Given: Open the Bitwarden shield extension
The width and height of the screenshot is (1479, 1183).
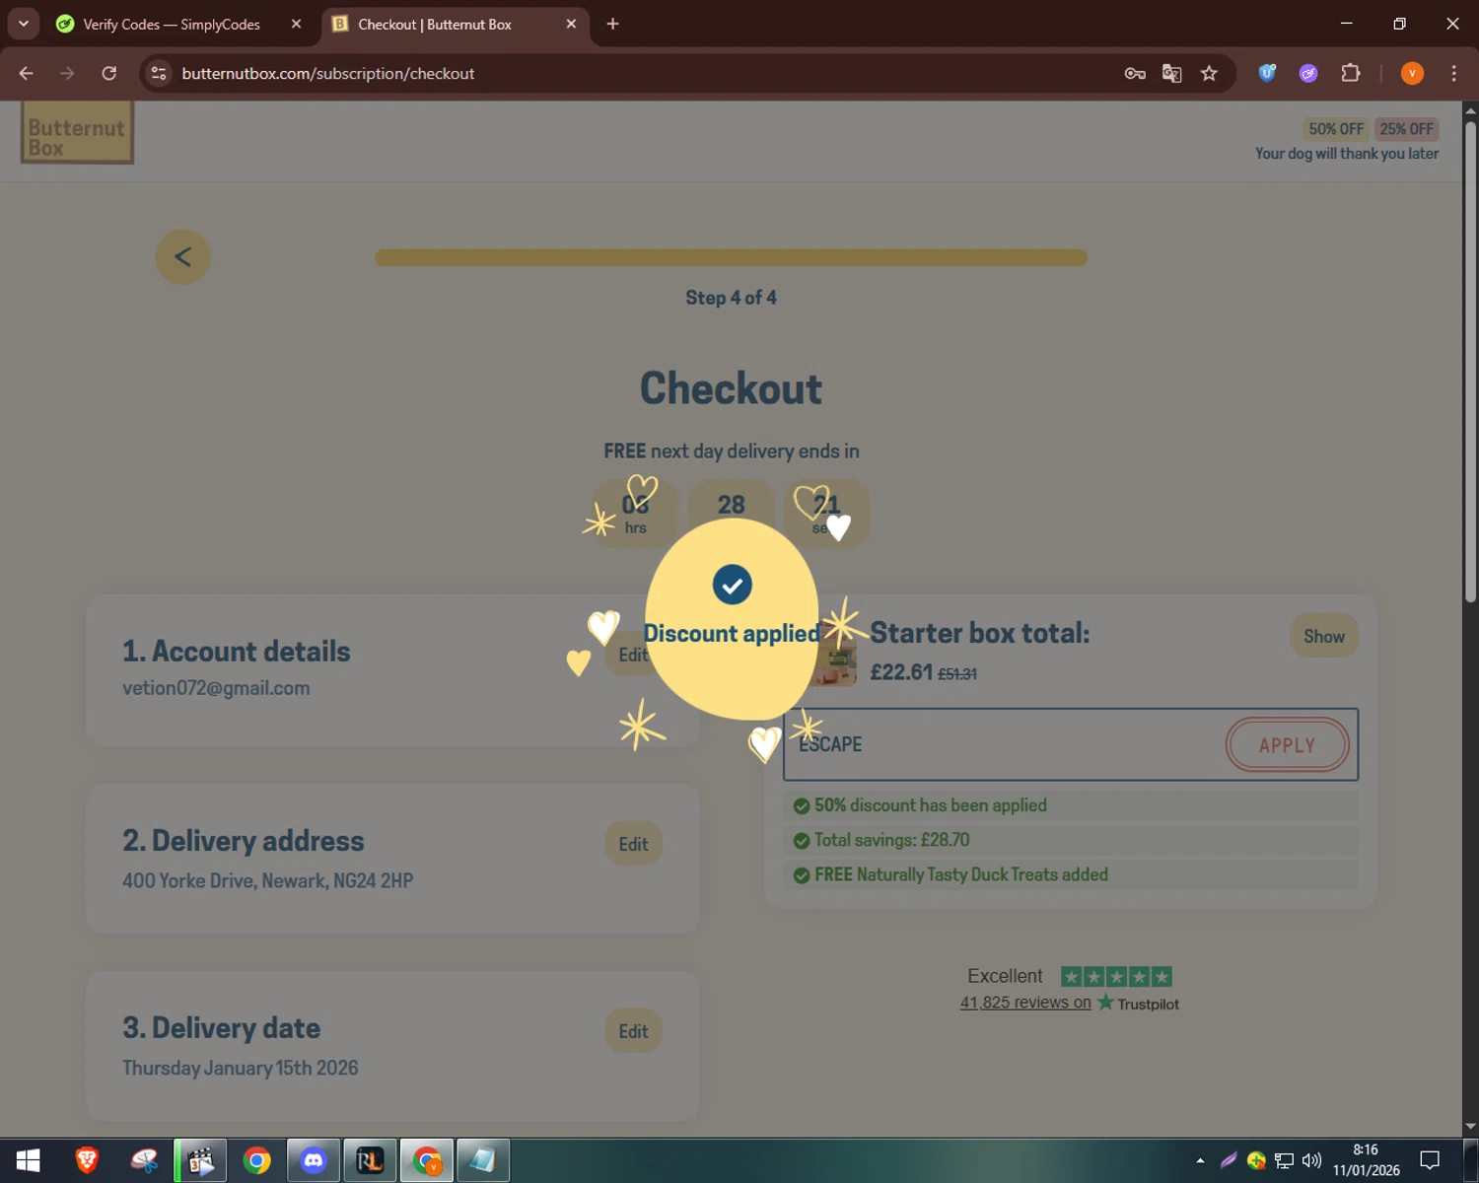Looking at the screenshot, I should pyautogui.click(x=1267, y=73).
